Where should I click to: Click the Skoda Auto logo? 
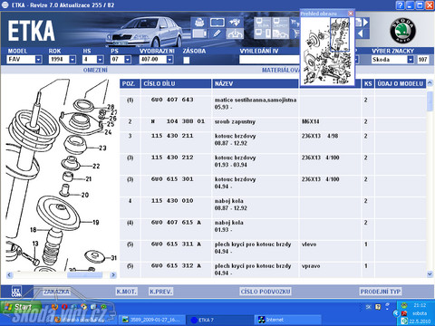[x=402, y=31]
